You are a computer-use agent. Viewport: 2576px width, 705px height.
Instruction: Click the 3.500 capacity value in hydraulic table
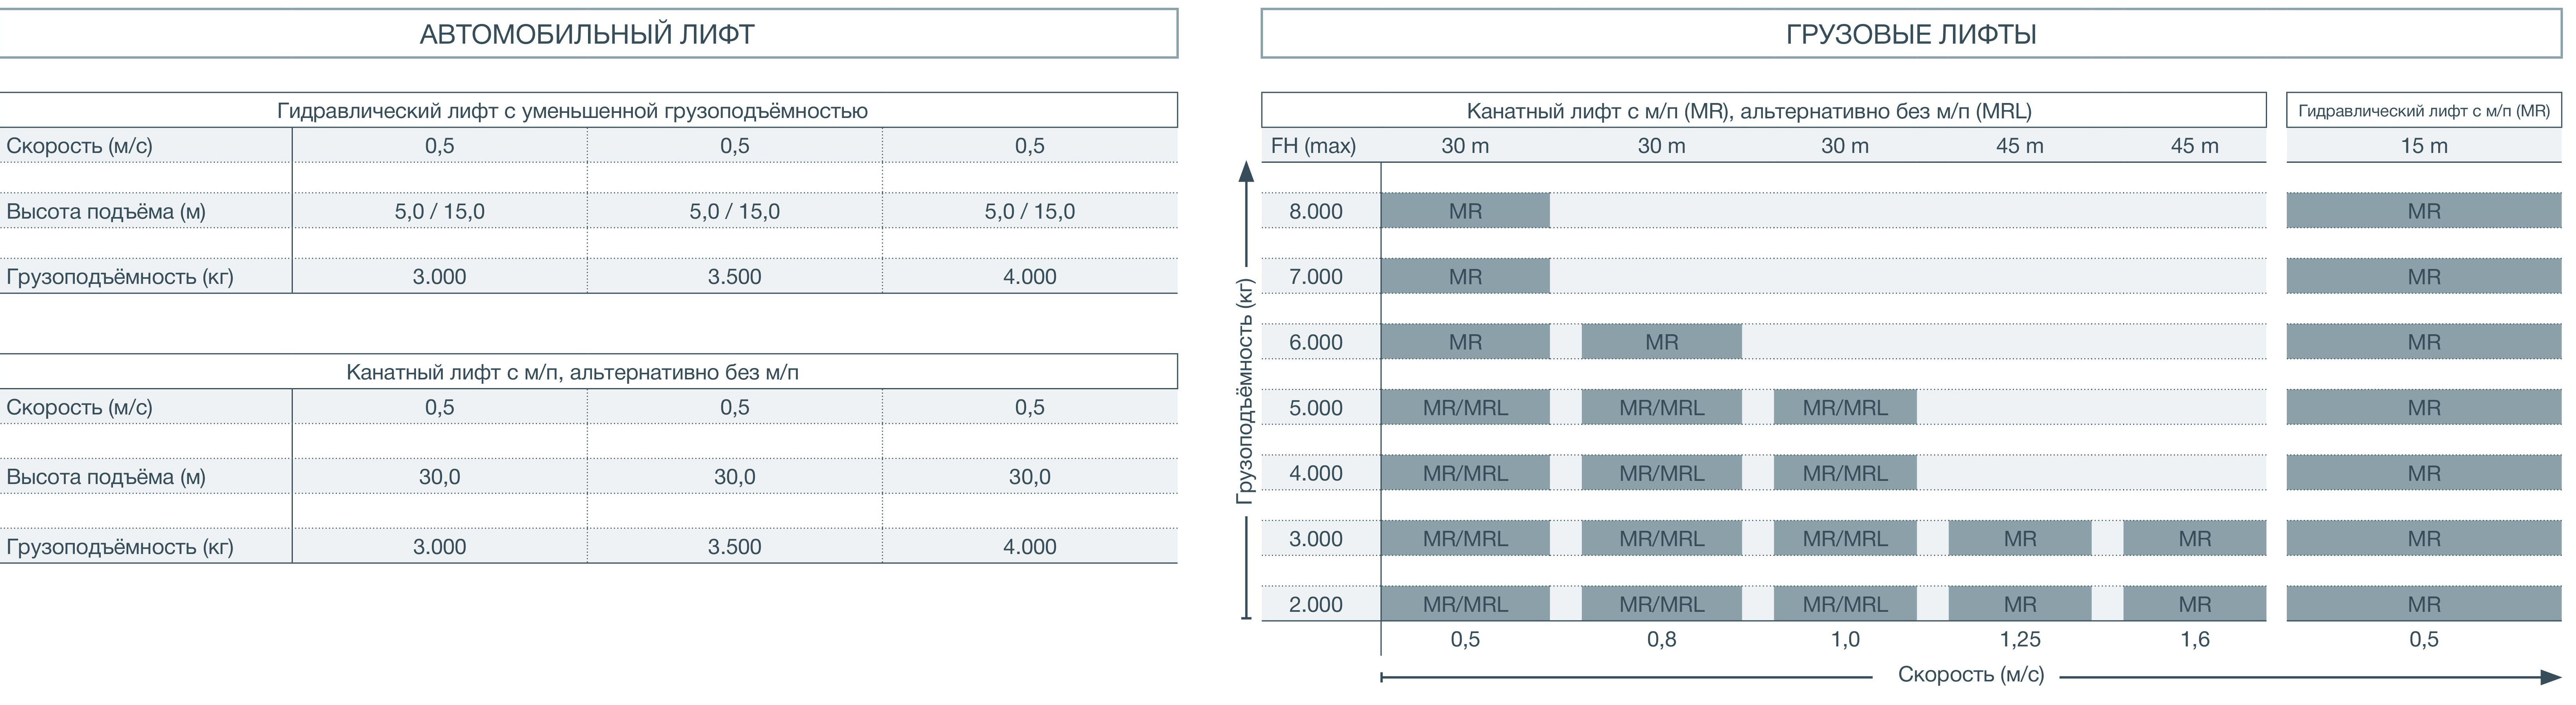pyautogui.click(x=734, y=276)
